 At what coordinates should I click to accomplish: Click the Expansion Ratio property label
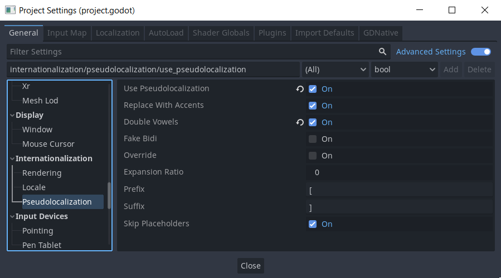pyautogui.click(x=153, y=172)
